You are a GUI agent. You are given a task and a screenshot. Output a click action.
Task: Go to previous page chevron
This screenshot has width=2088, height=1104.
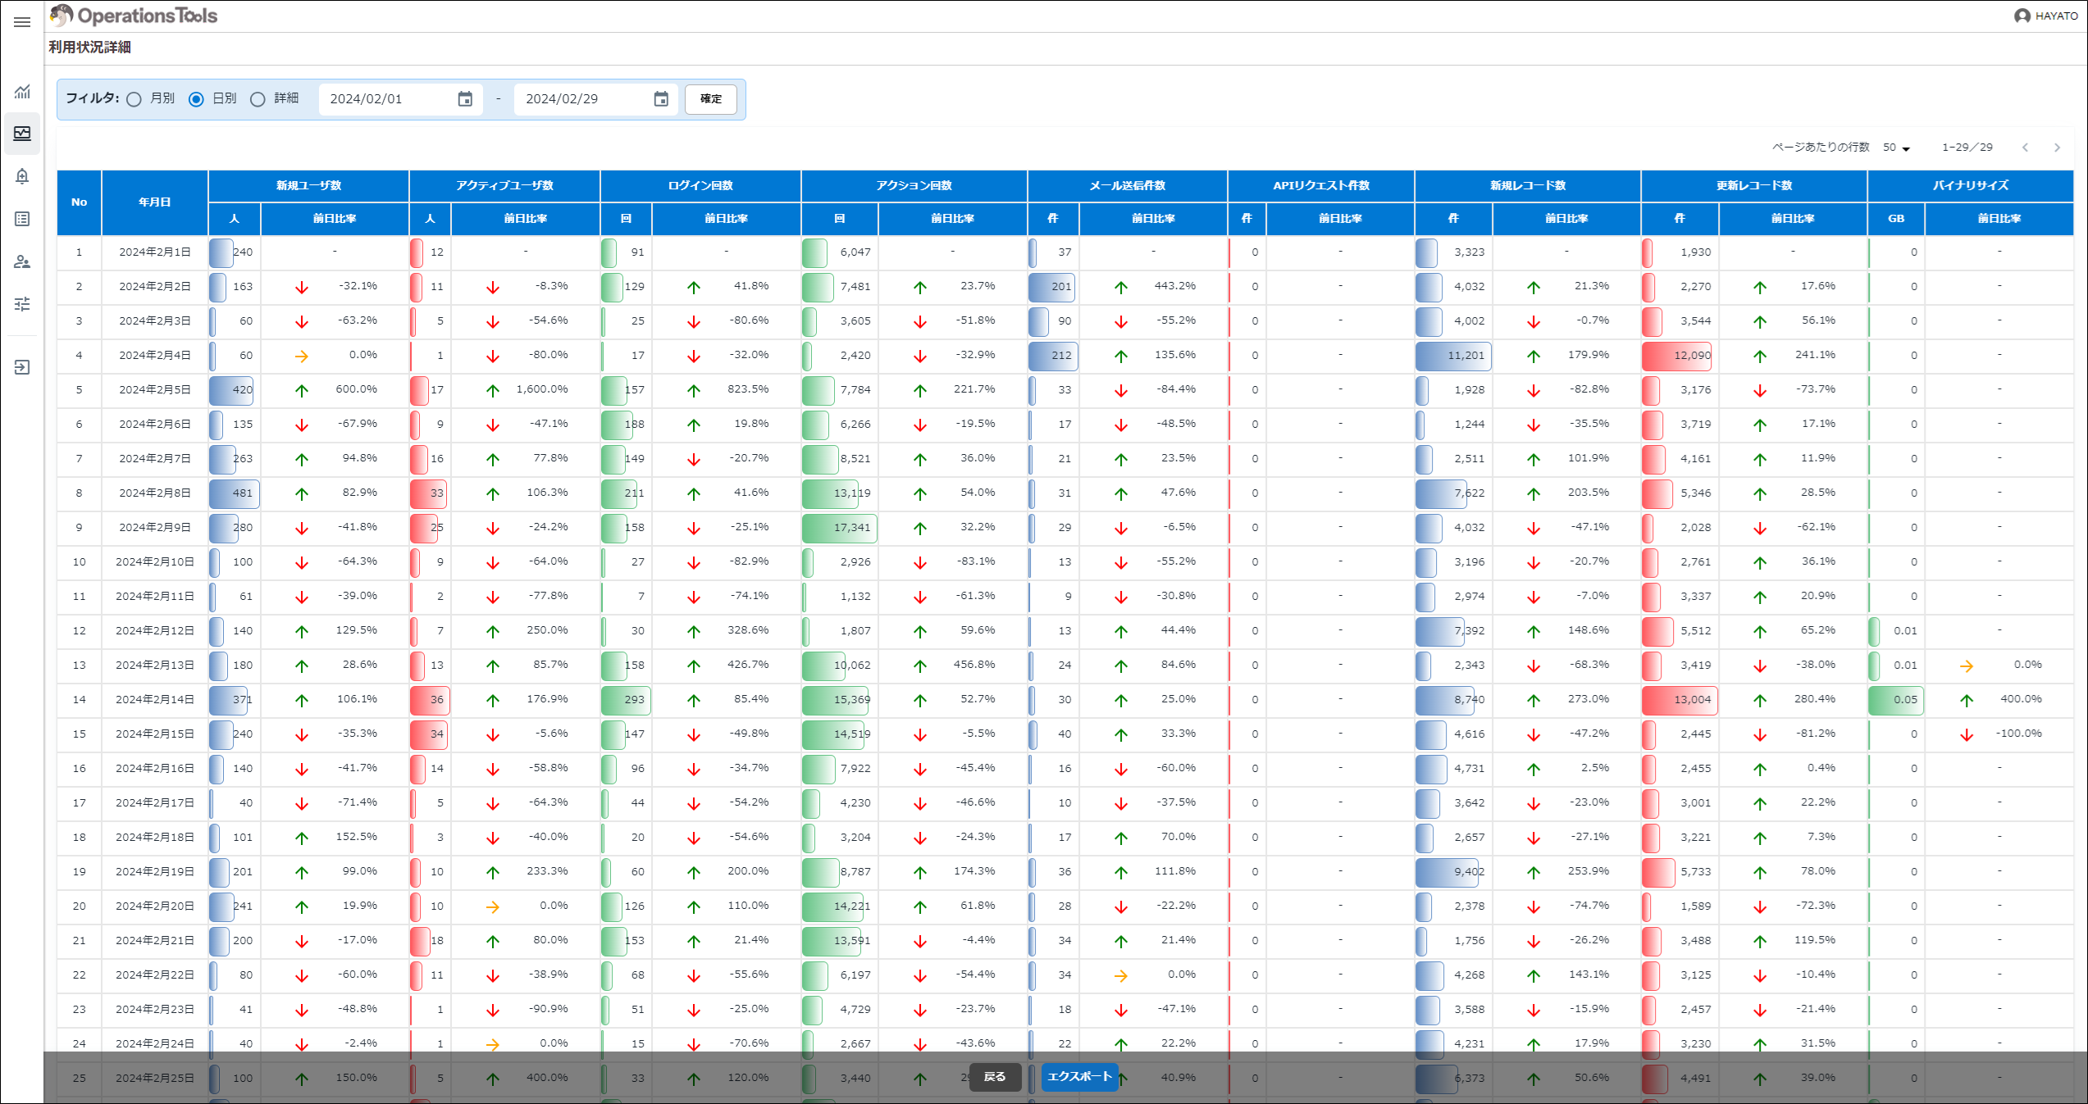coord(2025,148)
